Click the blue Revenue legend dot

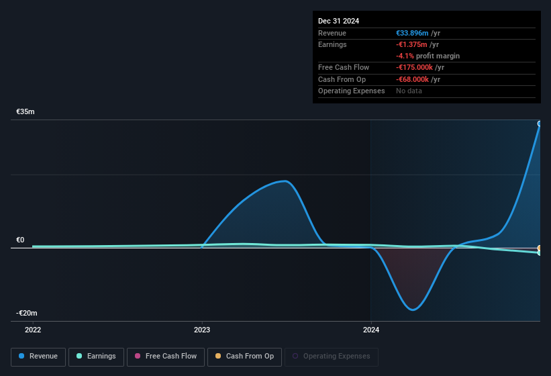pos(21,356)
